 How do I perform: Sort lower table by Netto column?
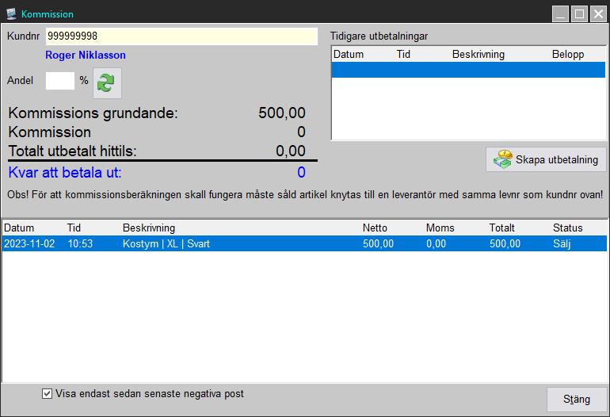pos(375,228)
